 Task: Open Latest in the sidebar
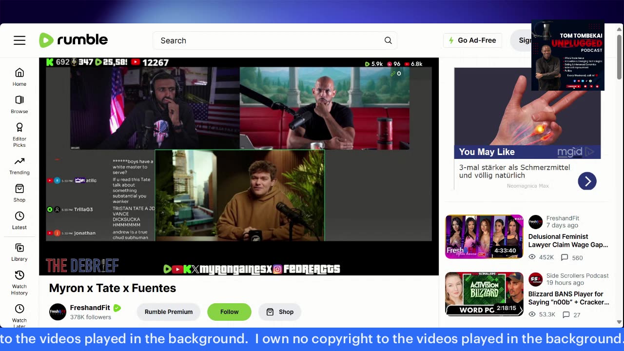click(x=19, y=220)
